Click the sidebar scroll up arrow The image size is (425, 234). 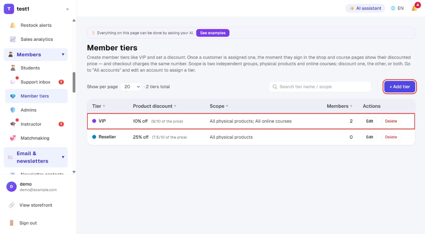coord(74,21)
